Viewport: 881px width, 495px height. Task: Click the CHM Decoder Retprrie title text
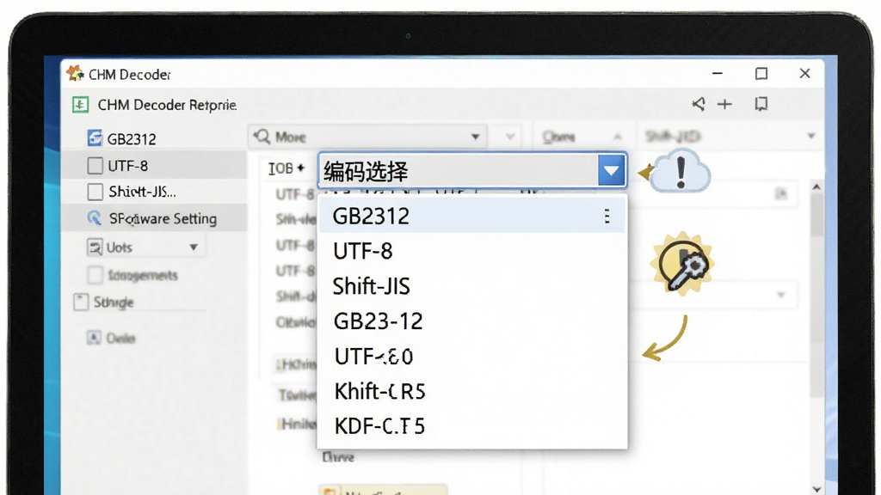[167, 105]
